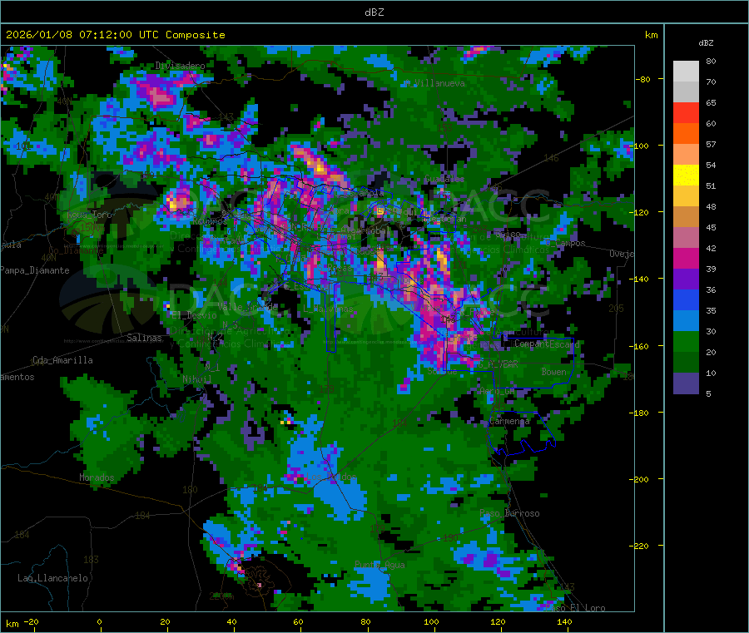Click the Oveja label at right edge
The height and width of the screenshot is (633, 749).
622,254
